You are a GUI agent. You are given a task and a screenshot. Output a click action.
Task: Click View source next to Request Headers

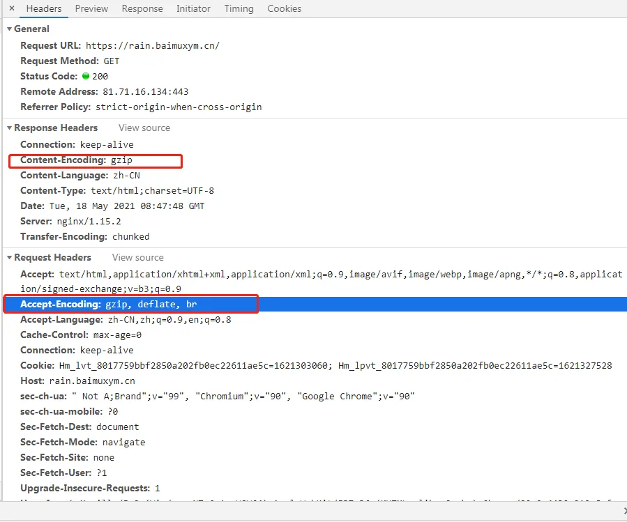pyautogui.click(x=138, y=258)
